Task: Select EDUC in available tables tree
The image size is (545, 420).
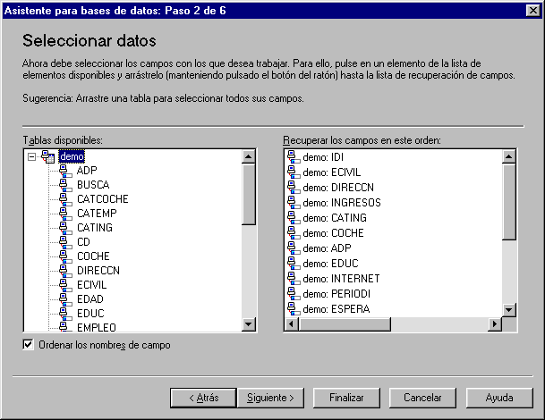Action: (90, 313)
